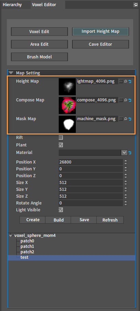The image size is (140, 311).
Task: Click the Build button
Action: click(59, 220)
